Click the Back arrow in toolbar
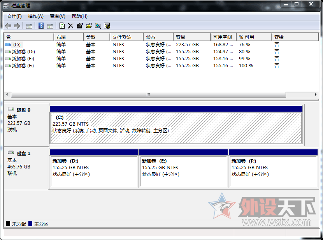323x240 pixels. click(x=8, y=26)
